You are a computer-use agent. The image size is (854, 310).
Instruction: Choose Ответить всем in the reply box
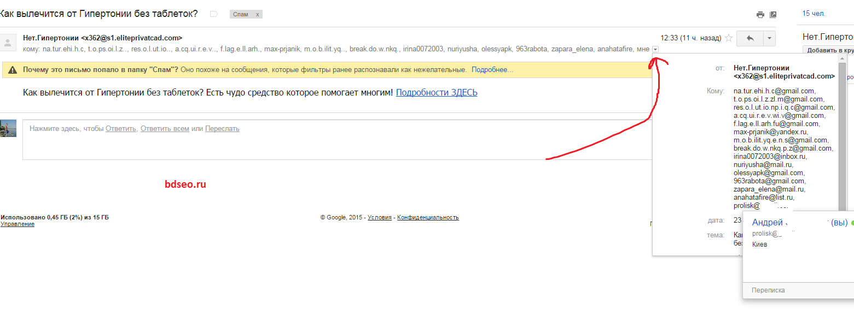[165, 129]
